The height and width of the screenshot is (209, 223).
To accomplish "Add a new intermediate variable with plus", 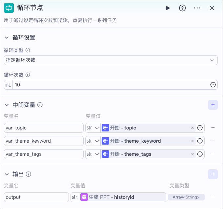I will 213,105.
